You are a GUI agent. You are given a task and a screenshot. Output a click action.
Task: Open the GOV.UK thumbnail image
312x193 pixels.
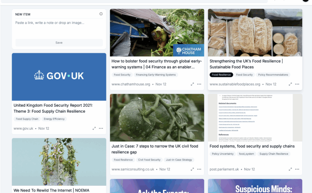[59, 77]
